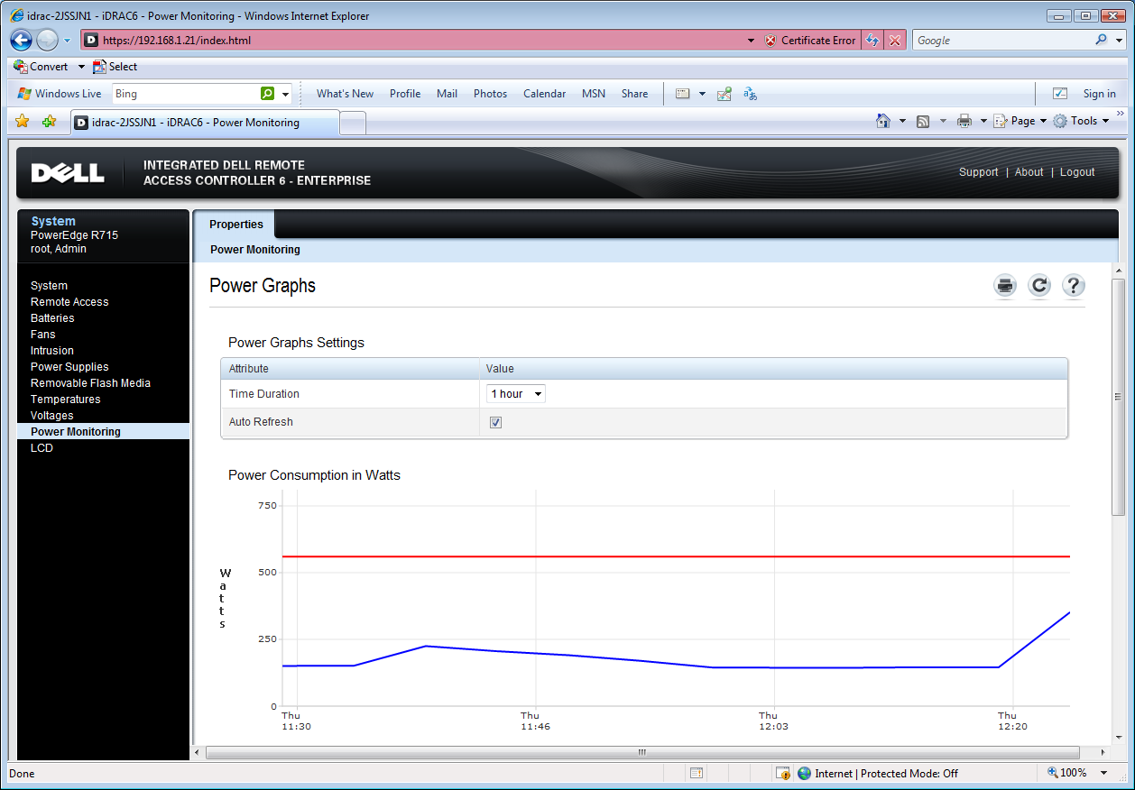The height and width of the screenshot is (790, 1135).
Task: Open the Tools menu dropdown
Action: point(1081,121)
